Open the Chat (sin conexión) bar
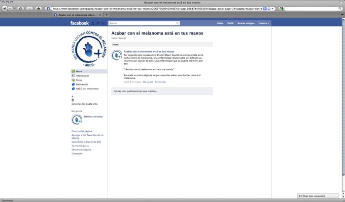The width and height of the screenshot is (345, 202). 318,196
